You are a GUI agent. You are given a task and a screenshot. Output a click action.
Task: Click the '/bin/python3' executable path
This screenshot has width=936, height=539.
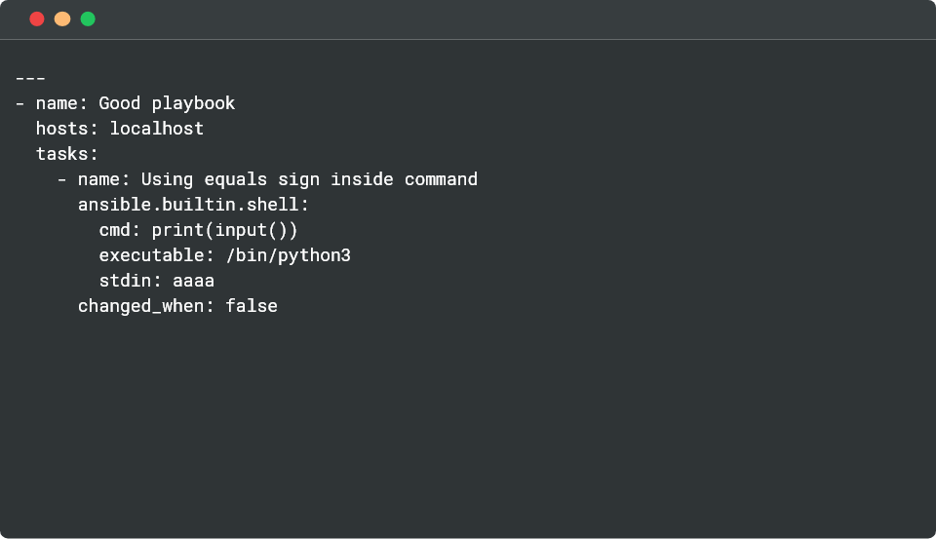click(x=288, y=255)
